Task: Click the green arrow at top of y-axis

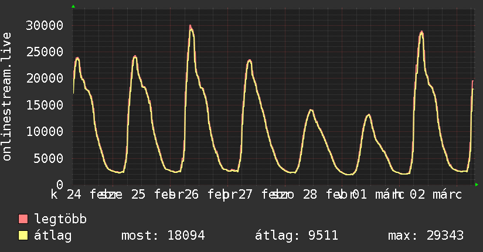Action: (x=73, y=6)
